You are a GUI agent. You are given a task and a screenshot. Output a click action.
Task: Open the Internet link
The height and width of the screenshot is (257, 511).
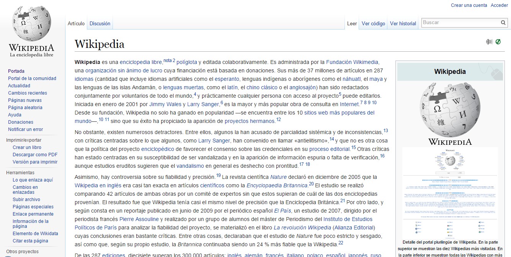[x=349, y=104]
